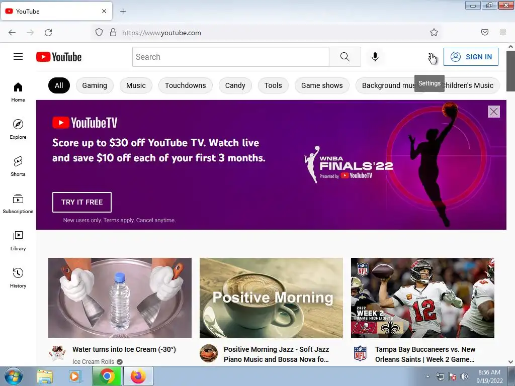Click TRY IT FREE button
This screenshot has width=515, height=386.
[82, 202]
